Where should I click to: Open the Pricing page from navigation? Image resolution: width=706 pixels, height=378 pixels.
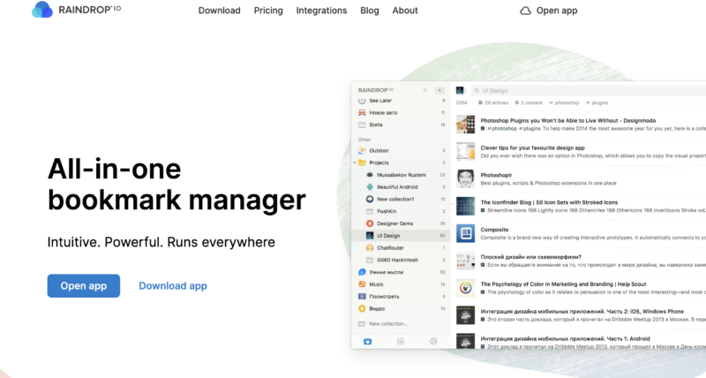click(268, 11)
